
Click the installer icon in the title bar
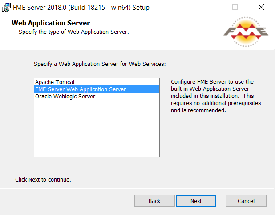pos(6,8)
